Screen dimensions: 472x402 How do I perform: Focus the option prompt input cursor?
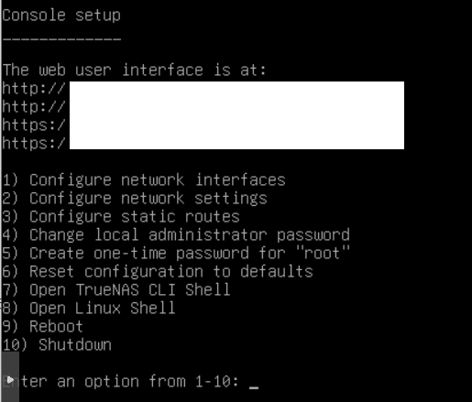(254, 387)
